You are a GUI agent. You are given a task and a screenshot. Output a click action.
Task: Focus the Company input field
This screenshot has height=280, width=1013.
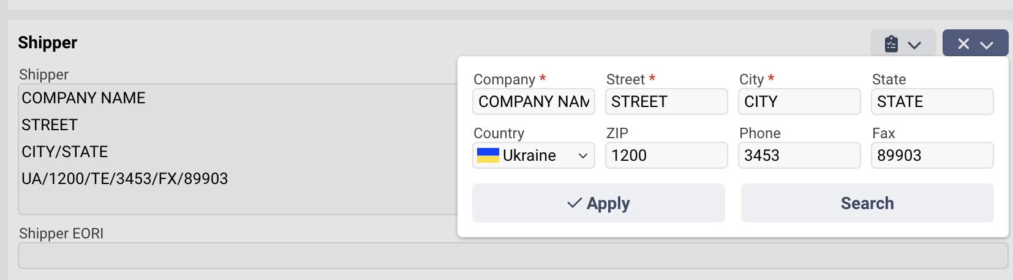pyautogui.click(x=533, y=101)
